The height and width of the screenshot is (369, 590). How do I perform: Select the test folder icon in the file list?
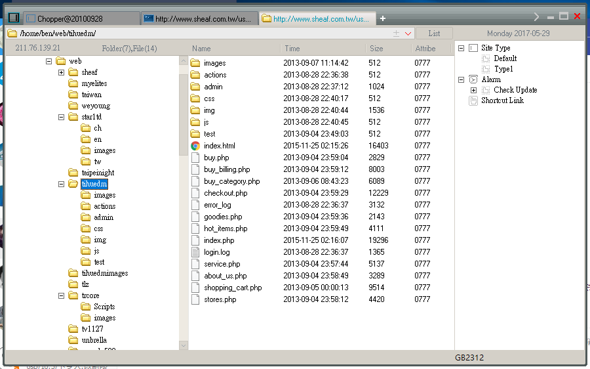pyautogui.click(x=195, y=134)
